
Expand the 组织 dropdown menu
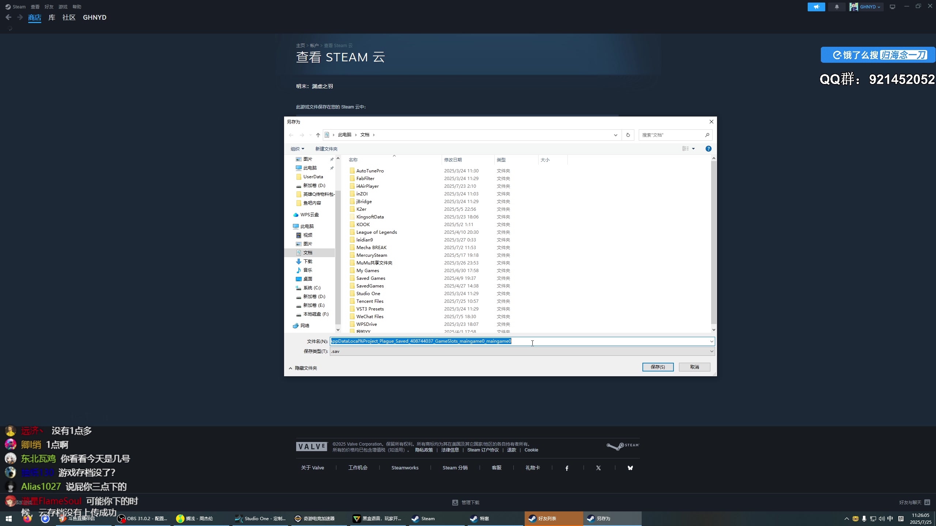point(297,149)
